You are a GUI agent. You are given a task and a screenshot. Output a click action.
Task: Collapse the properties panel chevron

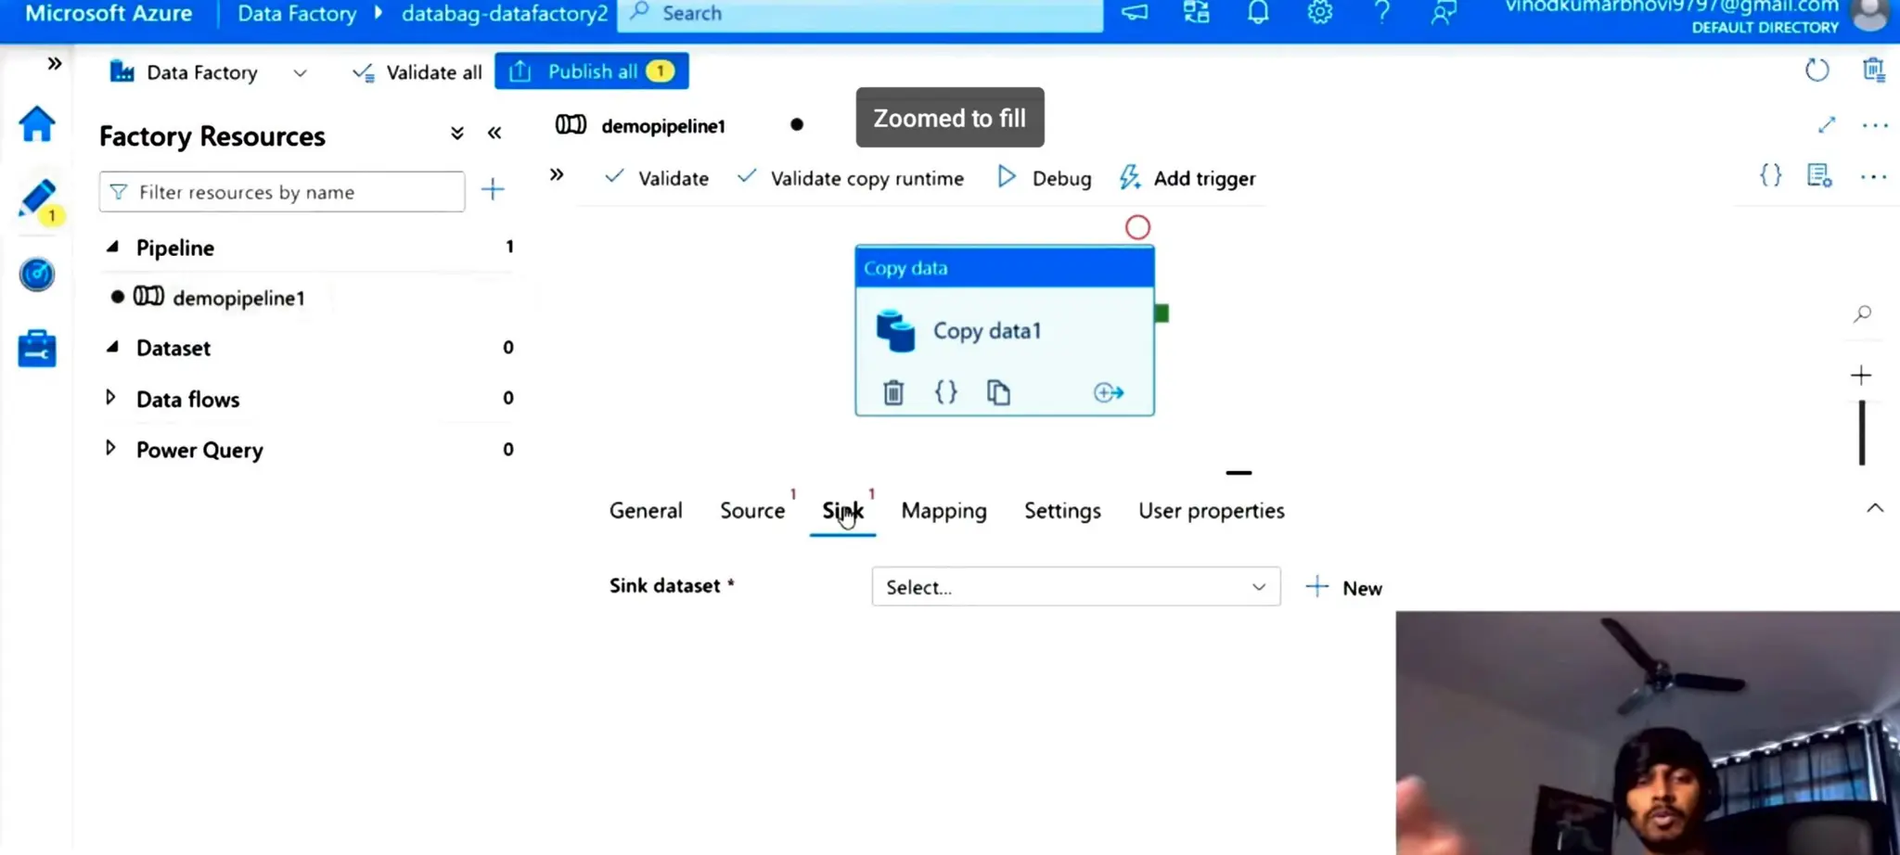point(1875,508)
